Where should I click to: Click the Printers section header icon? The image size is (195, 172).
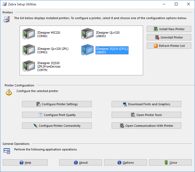click(x=7, y=19)
